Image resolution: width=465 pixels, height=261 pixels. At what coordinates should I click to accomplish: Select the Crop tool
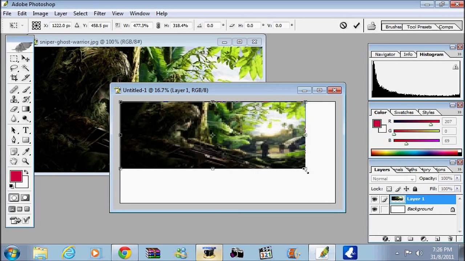tap(14, 78)
